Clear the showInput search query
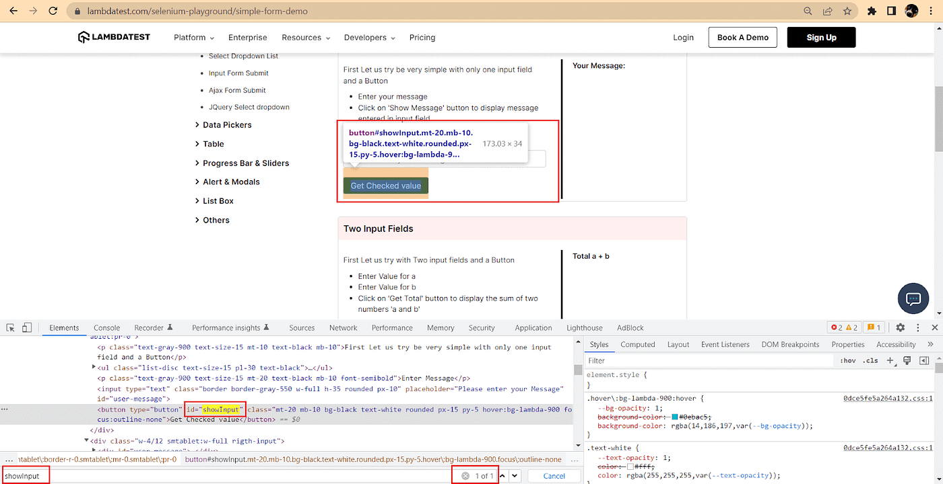The height and width of the screenshot is (484, 943). point(465,476)
